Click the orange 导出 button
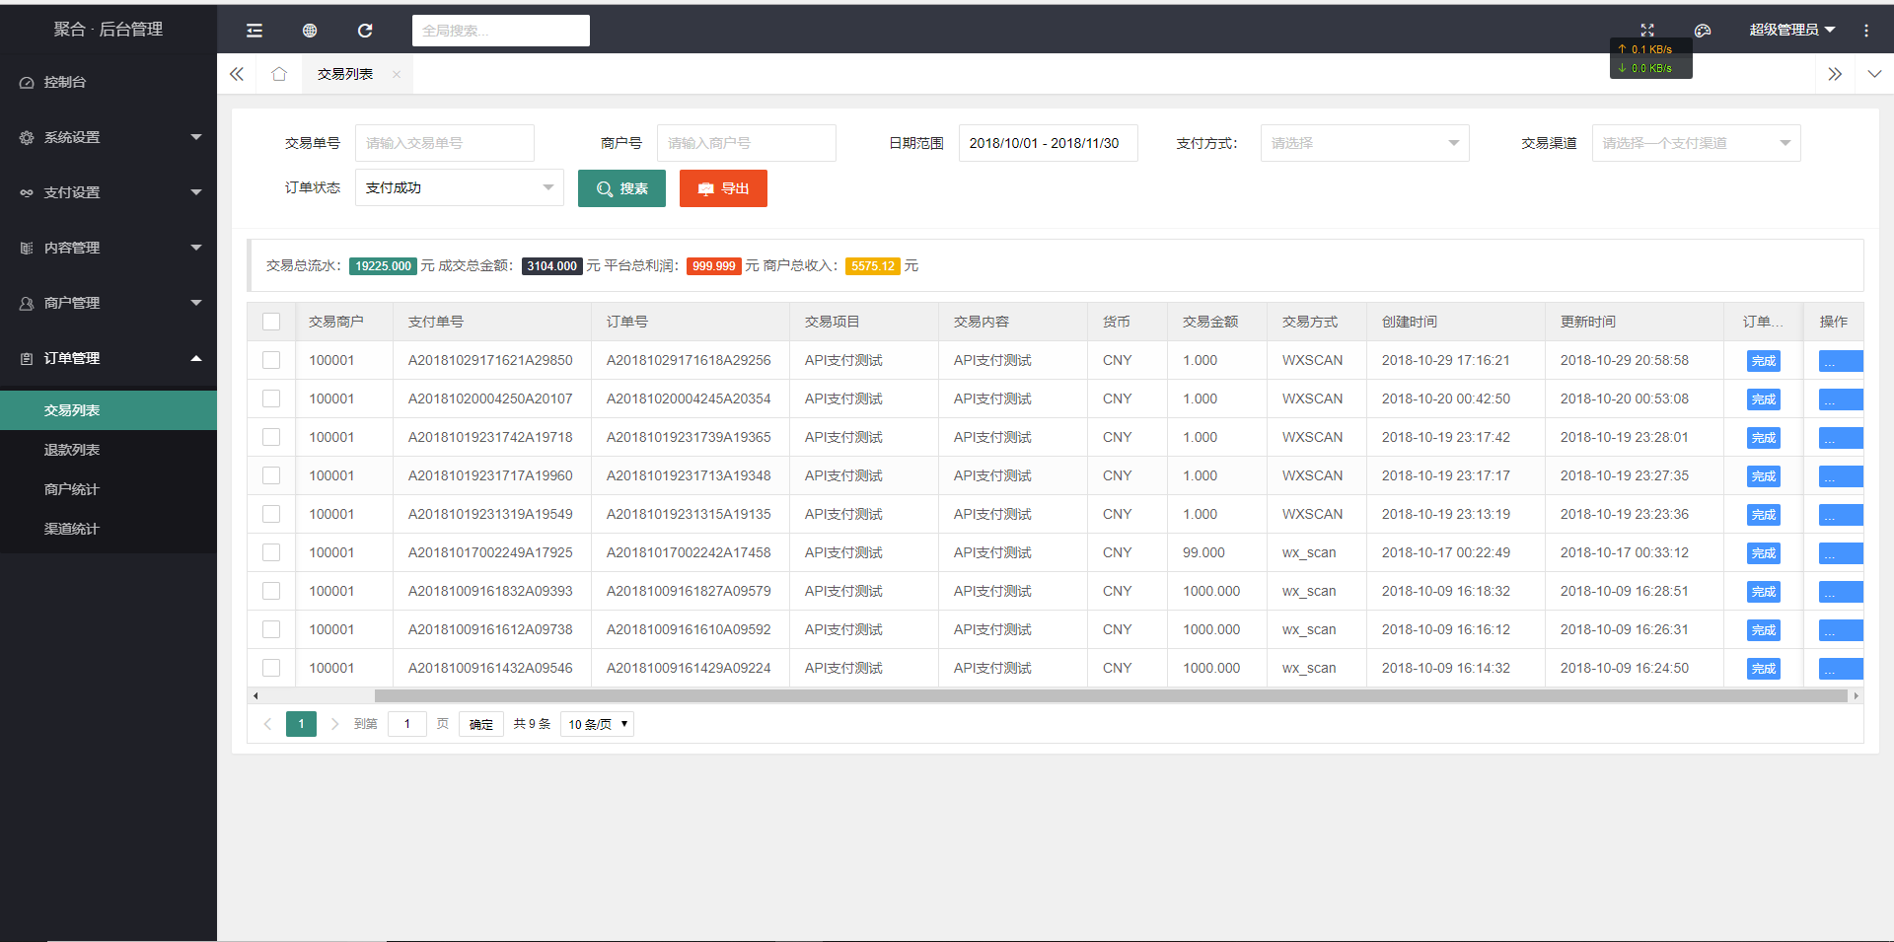1894x942 pixels. click(x=723, y=188)
